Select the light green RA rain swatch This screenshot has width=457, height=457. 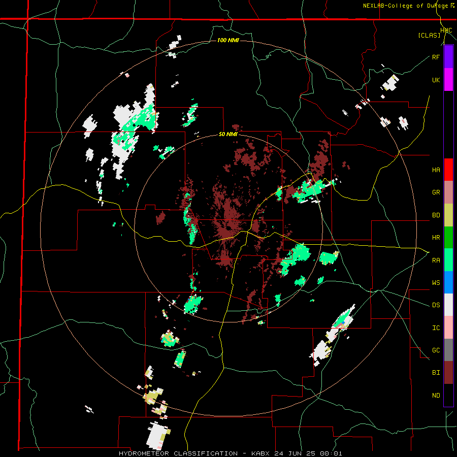pyautogui.click(x=448, y=260)
